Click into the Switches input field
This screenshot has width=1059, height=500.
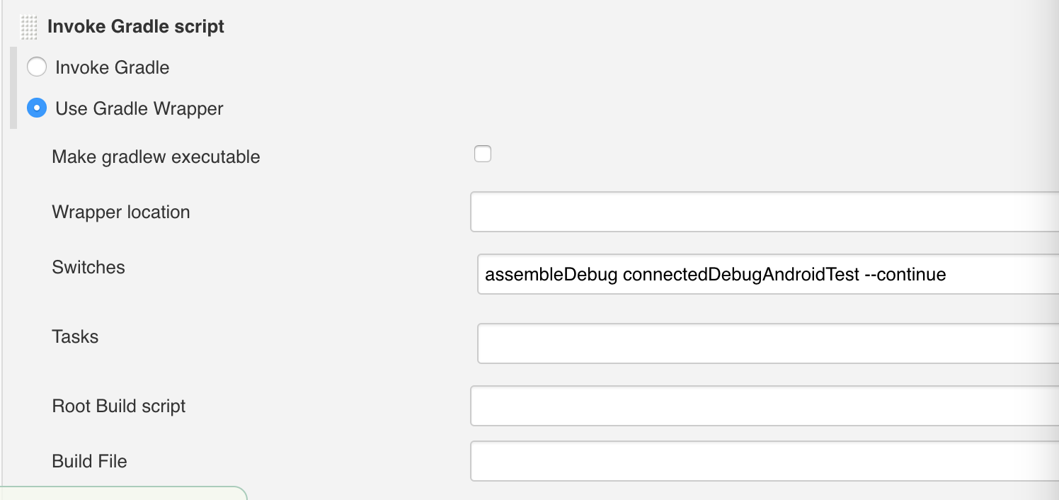click(768, 274)
